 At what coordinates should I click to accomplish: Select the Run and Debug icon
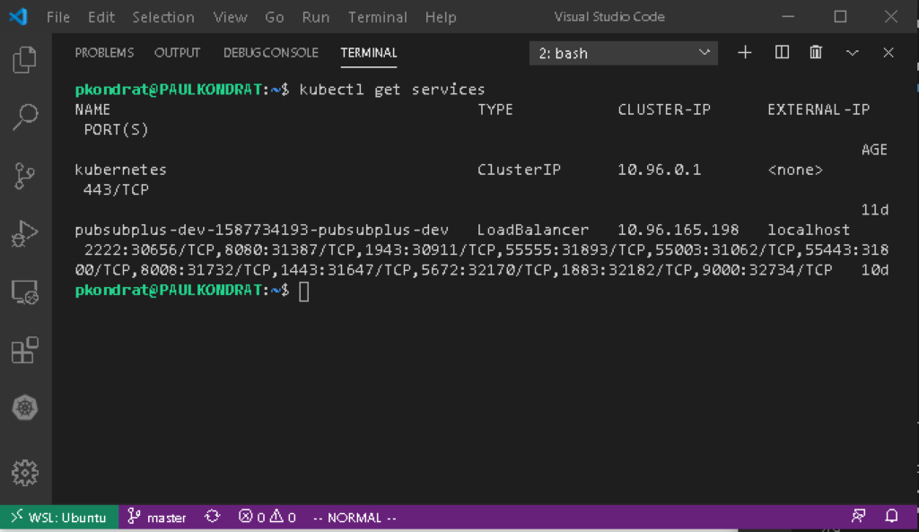click(25, 235)
